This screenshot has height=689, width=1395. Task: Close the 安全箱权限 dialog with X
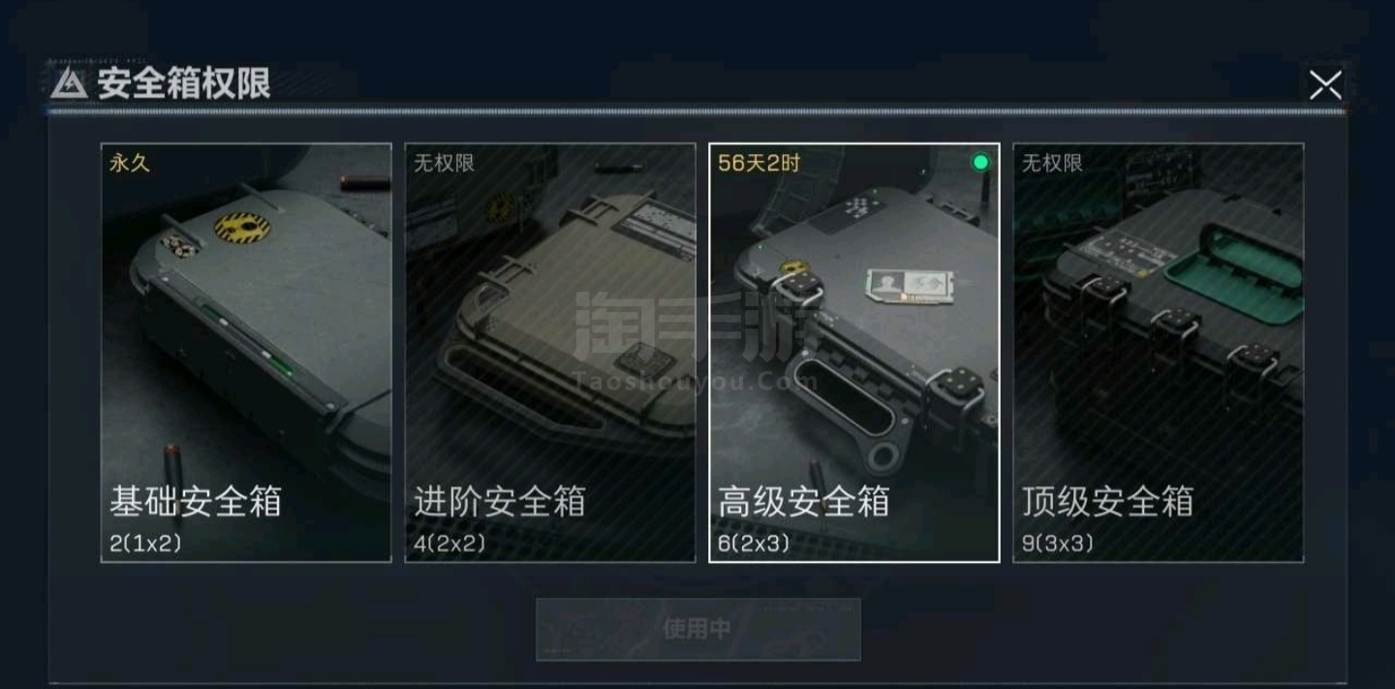1324,85
